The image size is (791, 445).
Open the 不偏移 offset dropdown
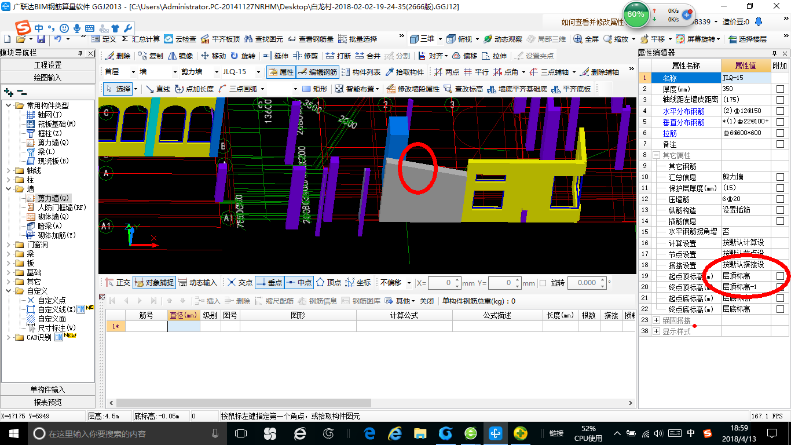pyautogui.click(x=409, y=283)
